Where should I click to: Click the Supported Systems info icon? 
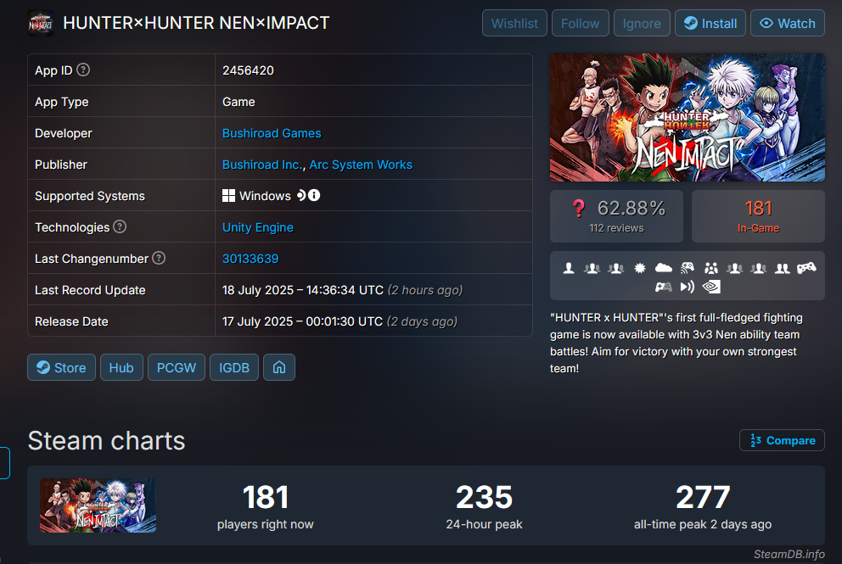(x=314, y=195)
